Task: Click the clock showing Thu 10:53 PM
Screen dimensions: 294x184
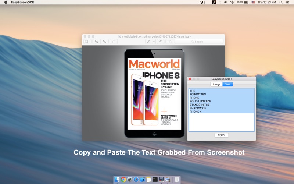Action: (267, 2)
